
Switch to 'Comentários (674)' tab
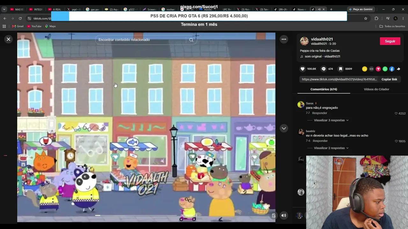coord(324,89)
